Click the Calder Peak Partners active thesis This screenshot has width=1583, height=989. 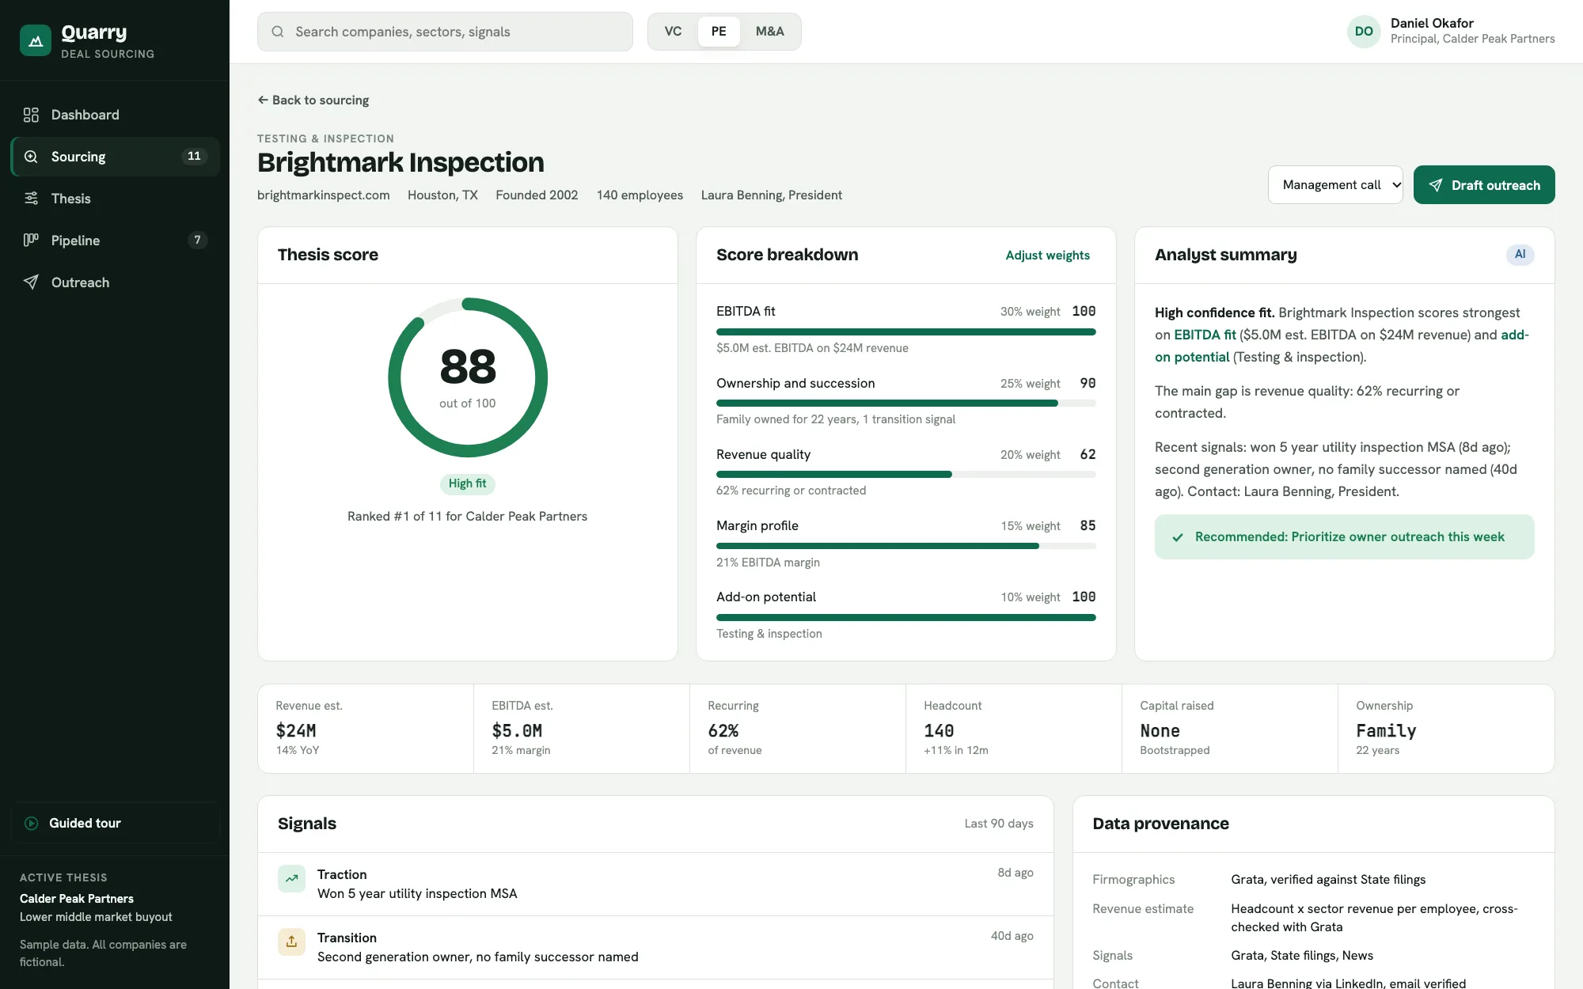[x=77, y=899]
